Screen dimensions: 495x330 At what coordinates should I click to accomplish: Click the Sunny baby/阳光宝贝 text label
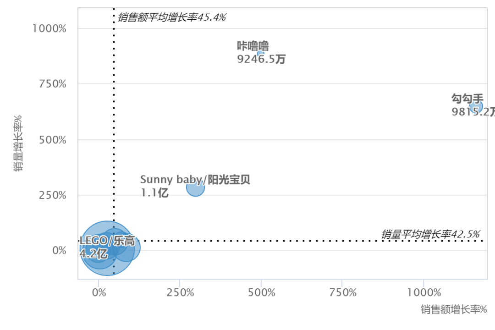point(195,179)
